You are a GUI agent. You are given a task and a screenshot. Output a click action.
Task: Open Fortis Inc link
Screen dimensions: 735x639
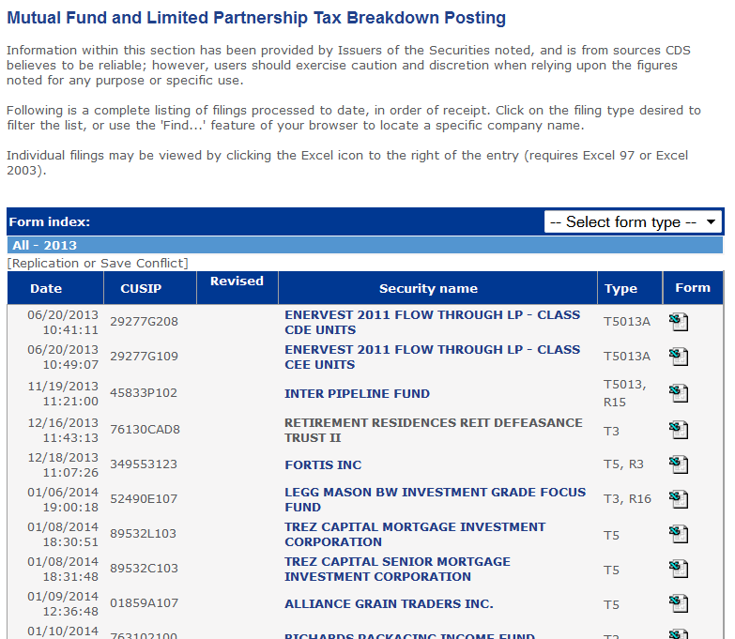323,464
